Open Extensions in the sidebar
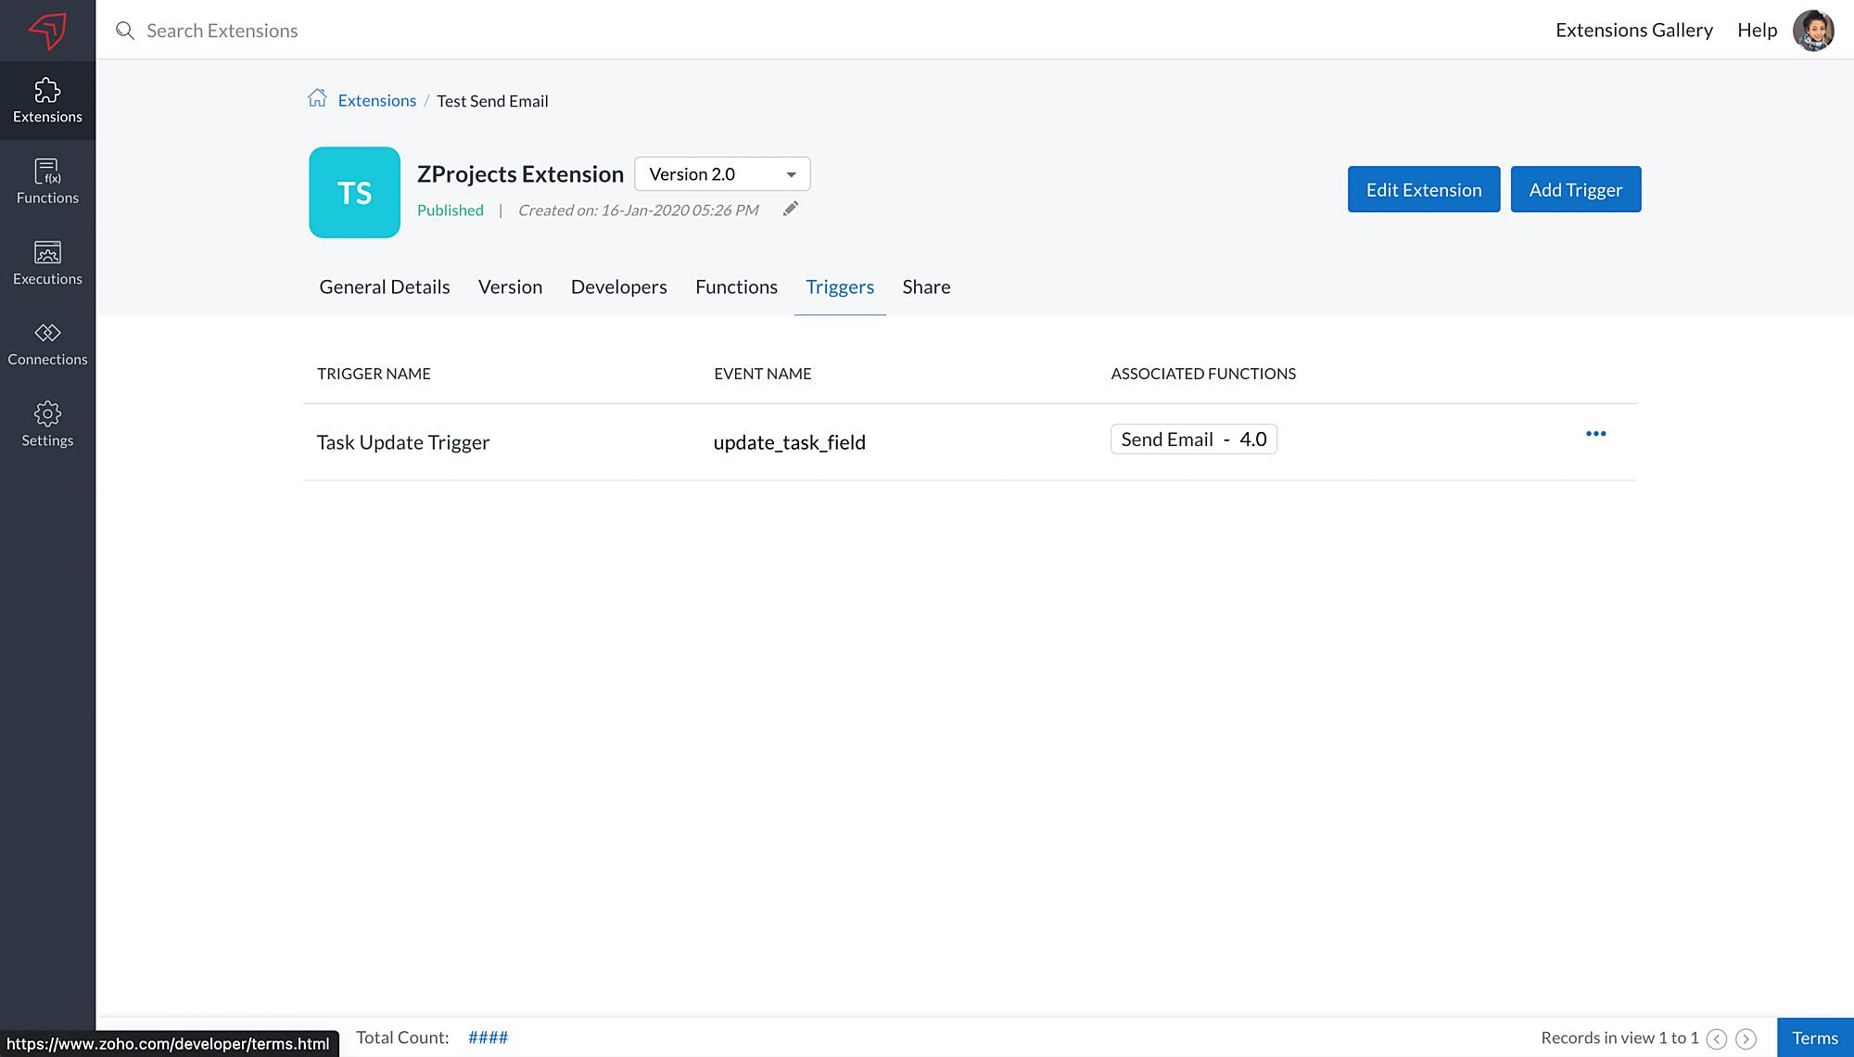The height and width of the screenshot is (1057, 1854). pos(47,101)
